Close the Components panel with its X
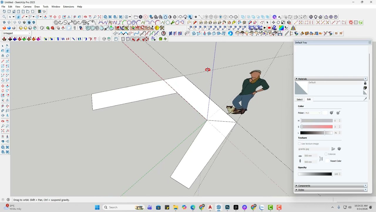 pyautogui.click(x=365, y=185)
